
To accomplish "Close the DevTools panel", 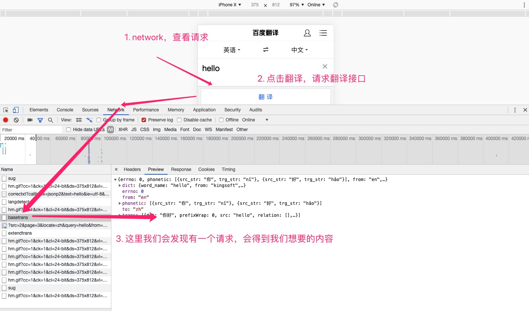I will [x=525, y=110].
